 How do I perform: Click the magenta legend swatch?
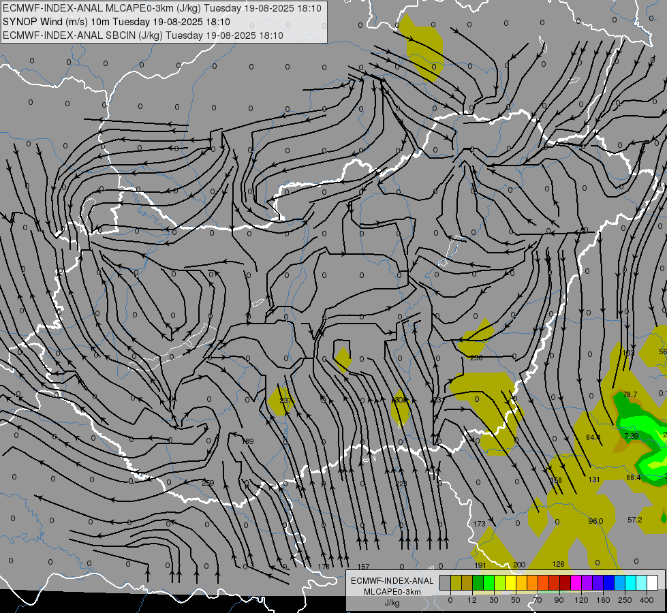point(576,582)
